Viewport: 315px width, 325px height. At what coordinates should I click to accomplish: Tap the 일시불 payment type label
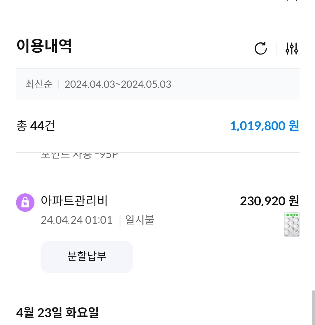(x=139, y=220)
